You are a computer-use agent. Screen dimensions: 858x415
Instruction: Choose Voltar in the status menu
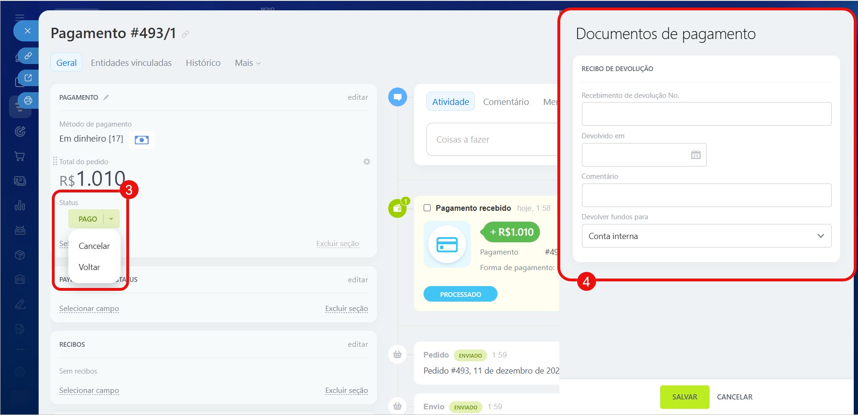[89, 267]
